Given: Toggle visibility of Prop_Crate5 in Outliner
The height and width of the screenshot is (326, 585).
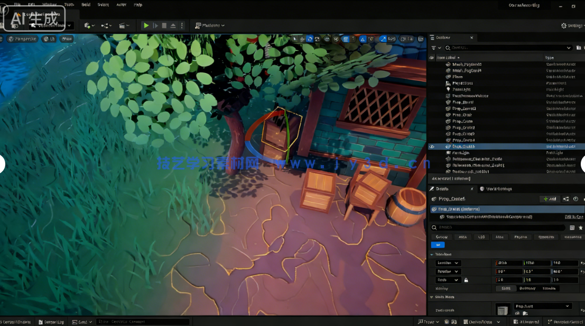Looking at the screenshot, I should [x=431, y=147].
